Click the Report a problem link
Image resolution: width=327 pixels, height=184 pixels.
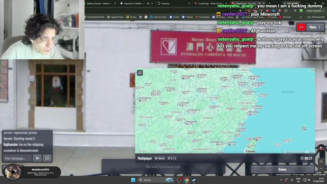coord(319,175)
